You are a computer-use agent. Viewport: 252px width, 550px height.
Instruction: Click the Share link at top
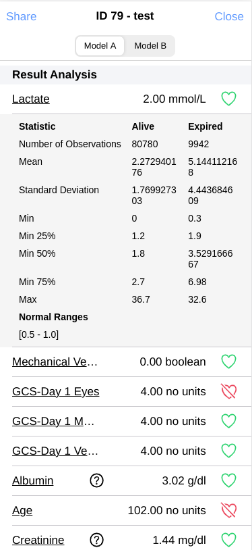click(22, 16)
